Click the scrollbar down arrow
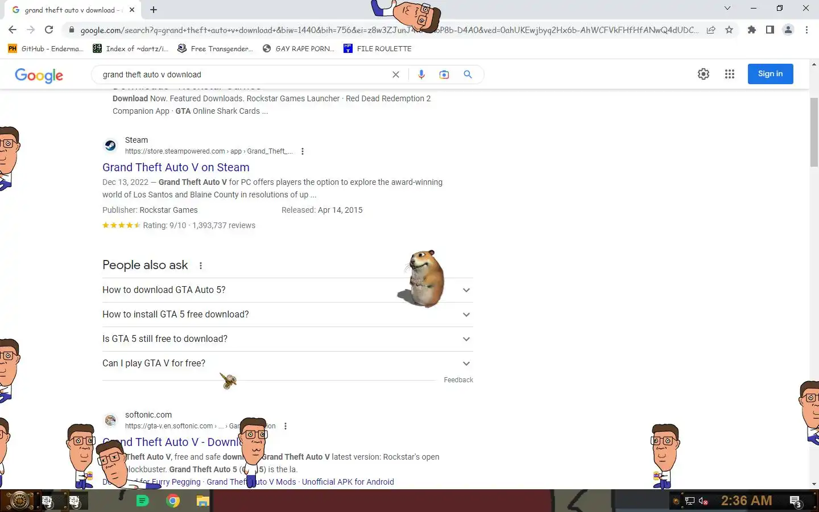Viewport: 819px width, 512px height. coord(814,484)
